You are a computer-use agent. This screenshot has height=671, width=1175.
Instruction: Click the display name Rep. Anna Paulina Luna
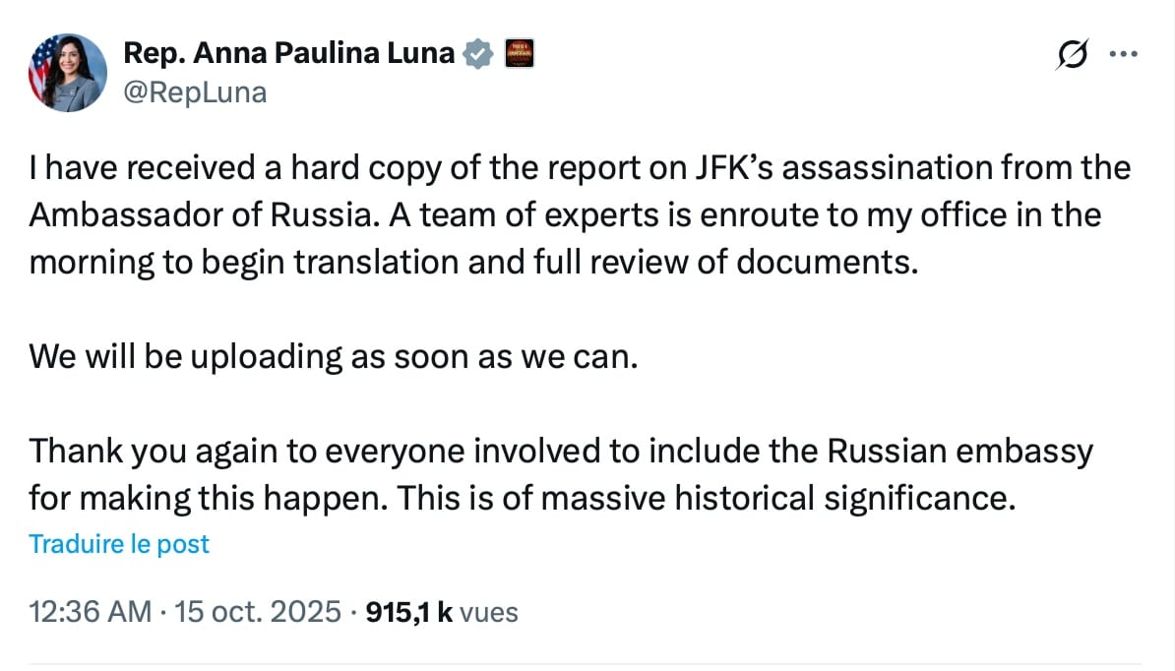288,54
